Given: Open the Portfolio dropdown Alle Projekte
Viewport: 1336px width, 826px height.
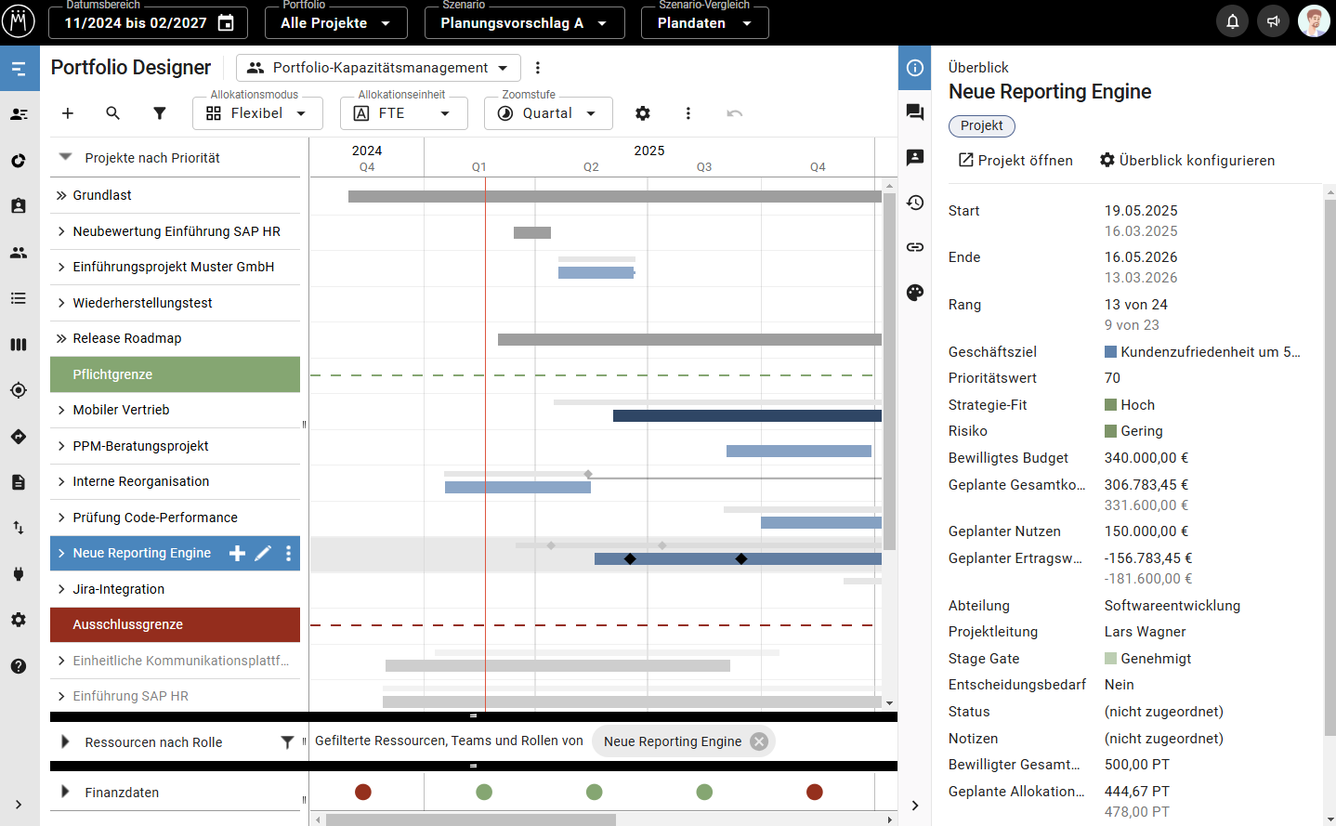Looking at the screenshot, I should coord(336,23).
